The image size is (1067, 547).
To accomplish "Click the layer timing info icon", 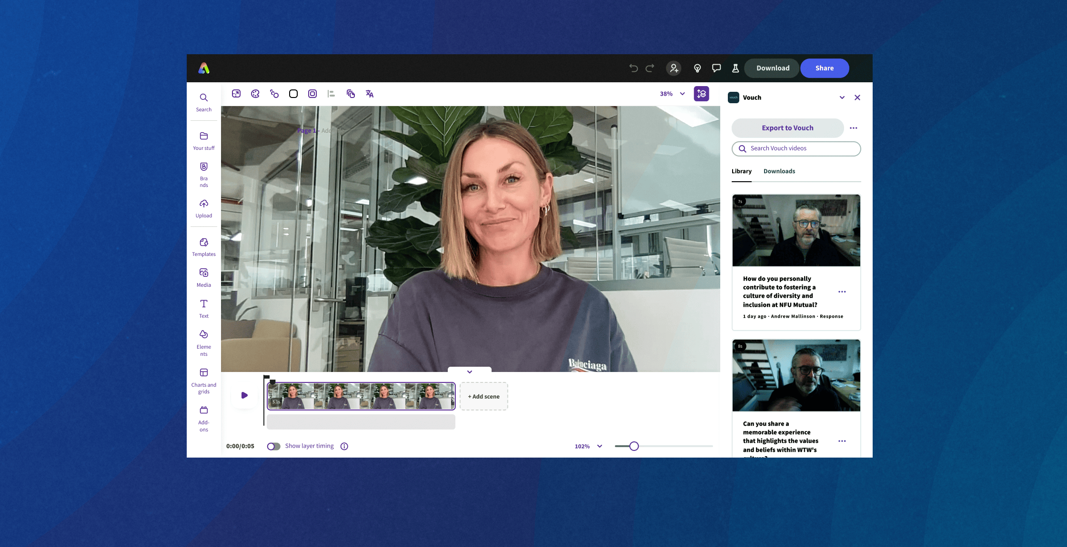I will (344, 446).
